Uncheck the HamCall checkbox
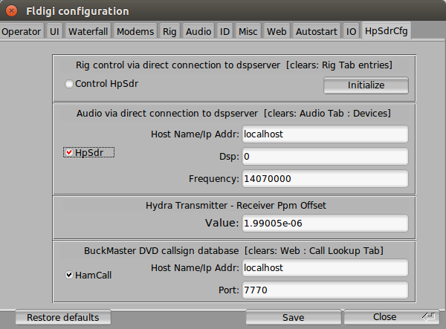The height and width of the screenshot is (329, 446). tap(69, 275)
